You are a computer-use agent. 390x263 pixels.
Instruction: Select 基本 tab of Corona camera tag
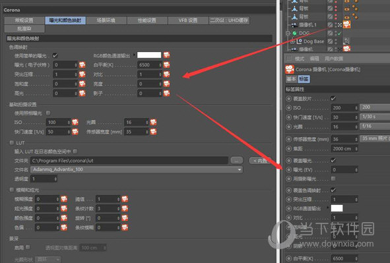coord(291,79)
